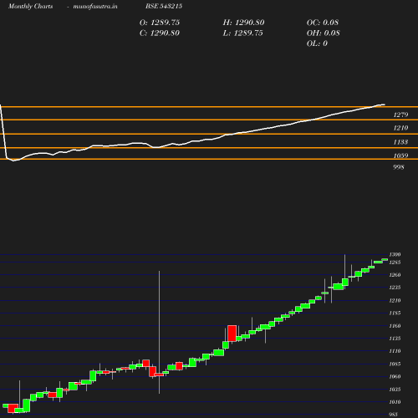
Task: Select the high value 'H: 1290.80'
Action: pos(243,23)
